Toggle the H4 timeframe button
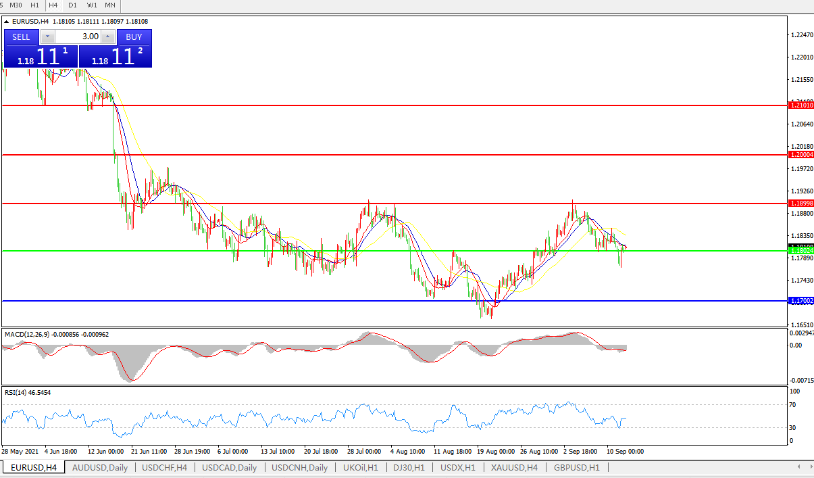The width and height of the screenshot is (814, 478). [x=53, y=5]
